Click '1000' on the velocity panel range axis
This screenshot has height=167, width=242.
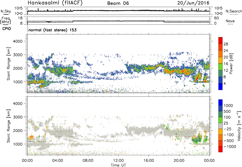pos(18,144)
